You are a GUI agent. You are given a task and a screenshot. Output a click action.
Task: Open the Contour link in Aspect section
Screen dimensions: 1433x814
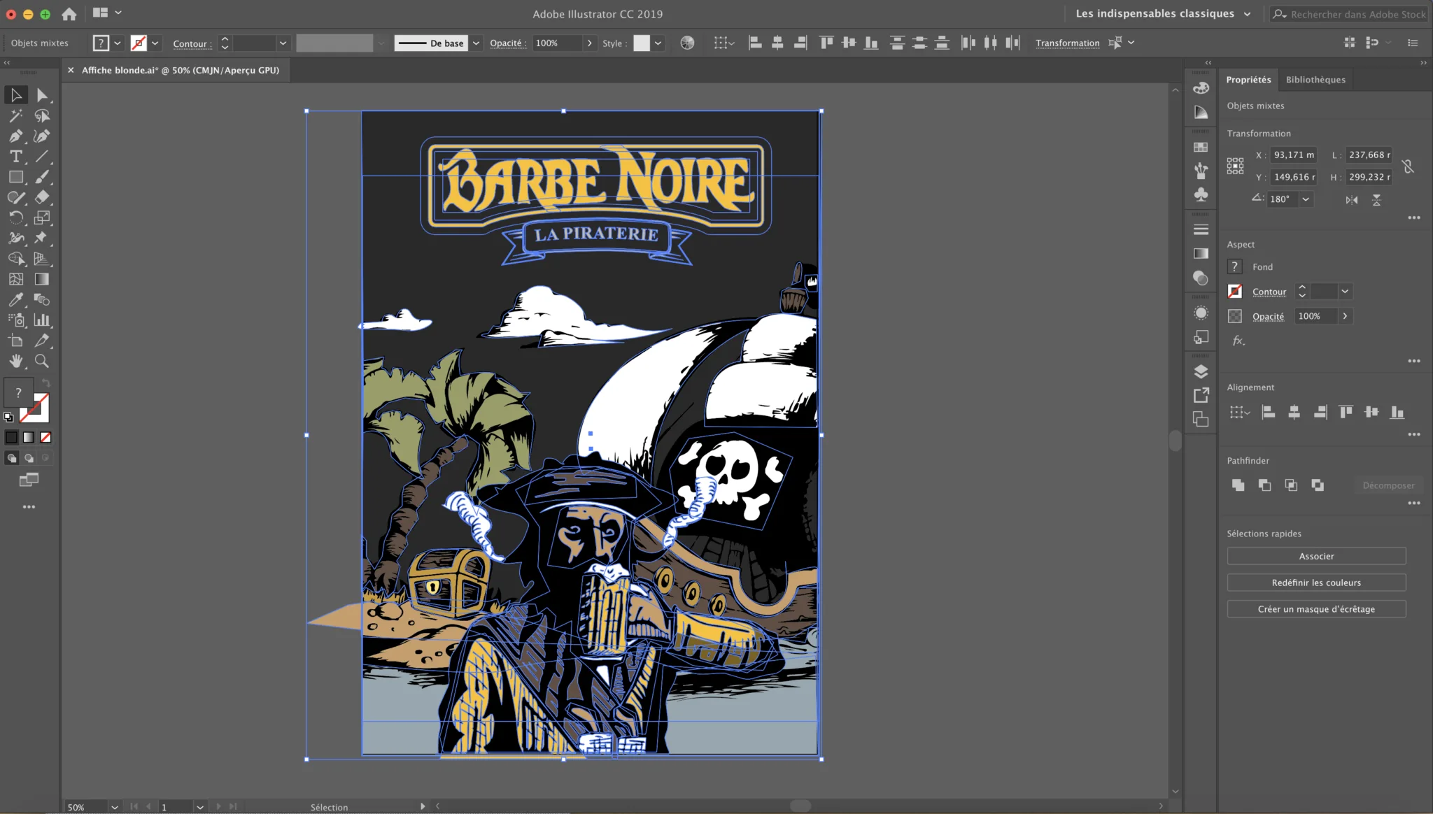click(1269, 292)
